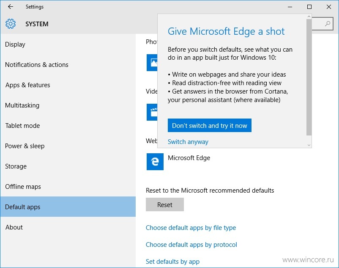This screenshot has height=268, width=339.
Task: Open Offline maps settings
Action: coord(68,187)
